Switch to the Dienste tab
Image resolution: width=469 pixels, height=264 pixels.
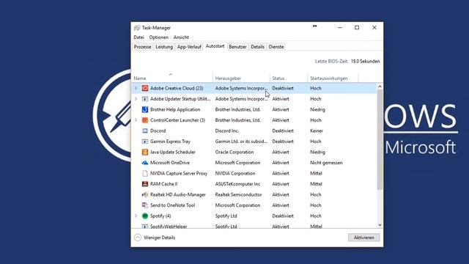pyautogui.click(x=276, y=47)
